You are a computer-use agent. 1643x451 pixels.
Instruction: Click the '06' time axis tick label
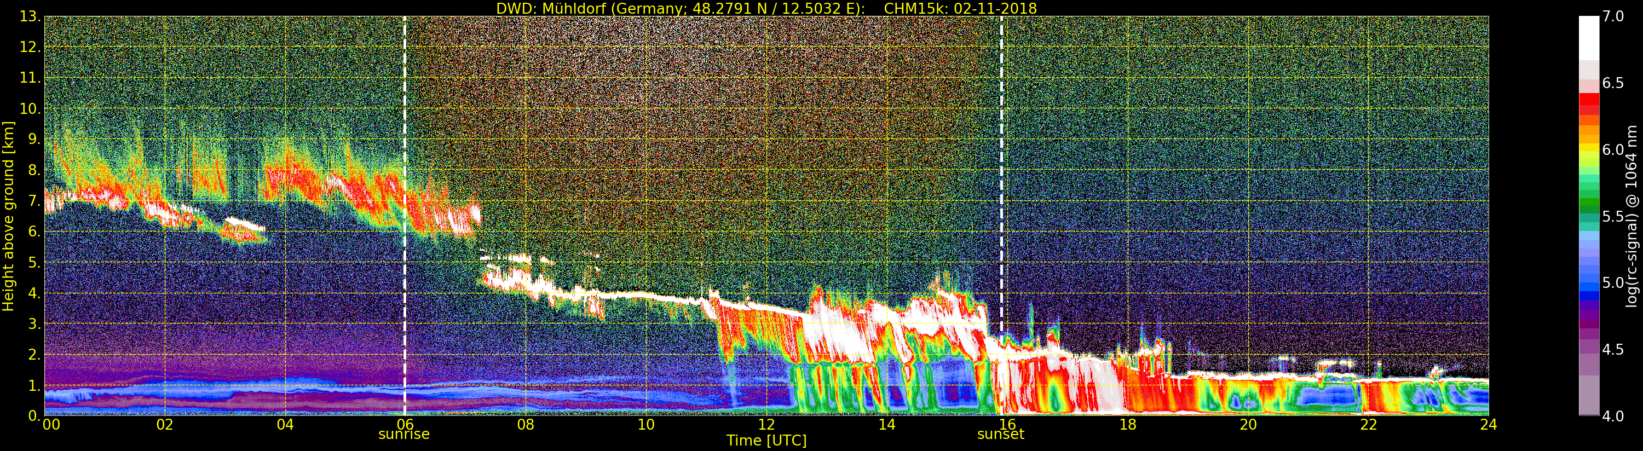[406, 425]
